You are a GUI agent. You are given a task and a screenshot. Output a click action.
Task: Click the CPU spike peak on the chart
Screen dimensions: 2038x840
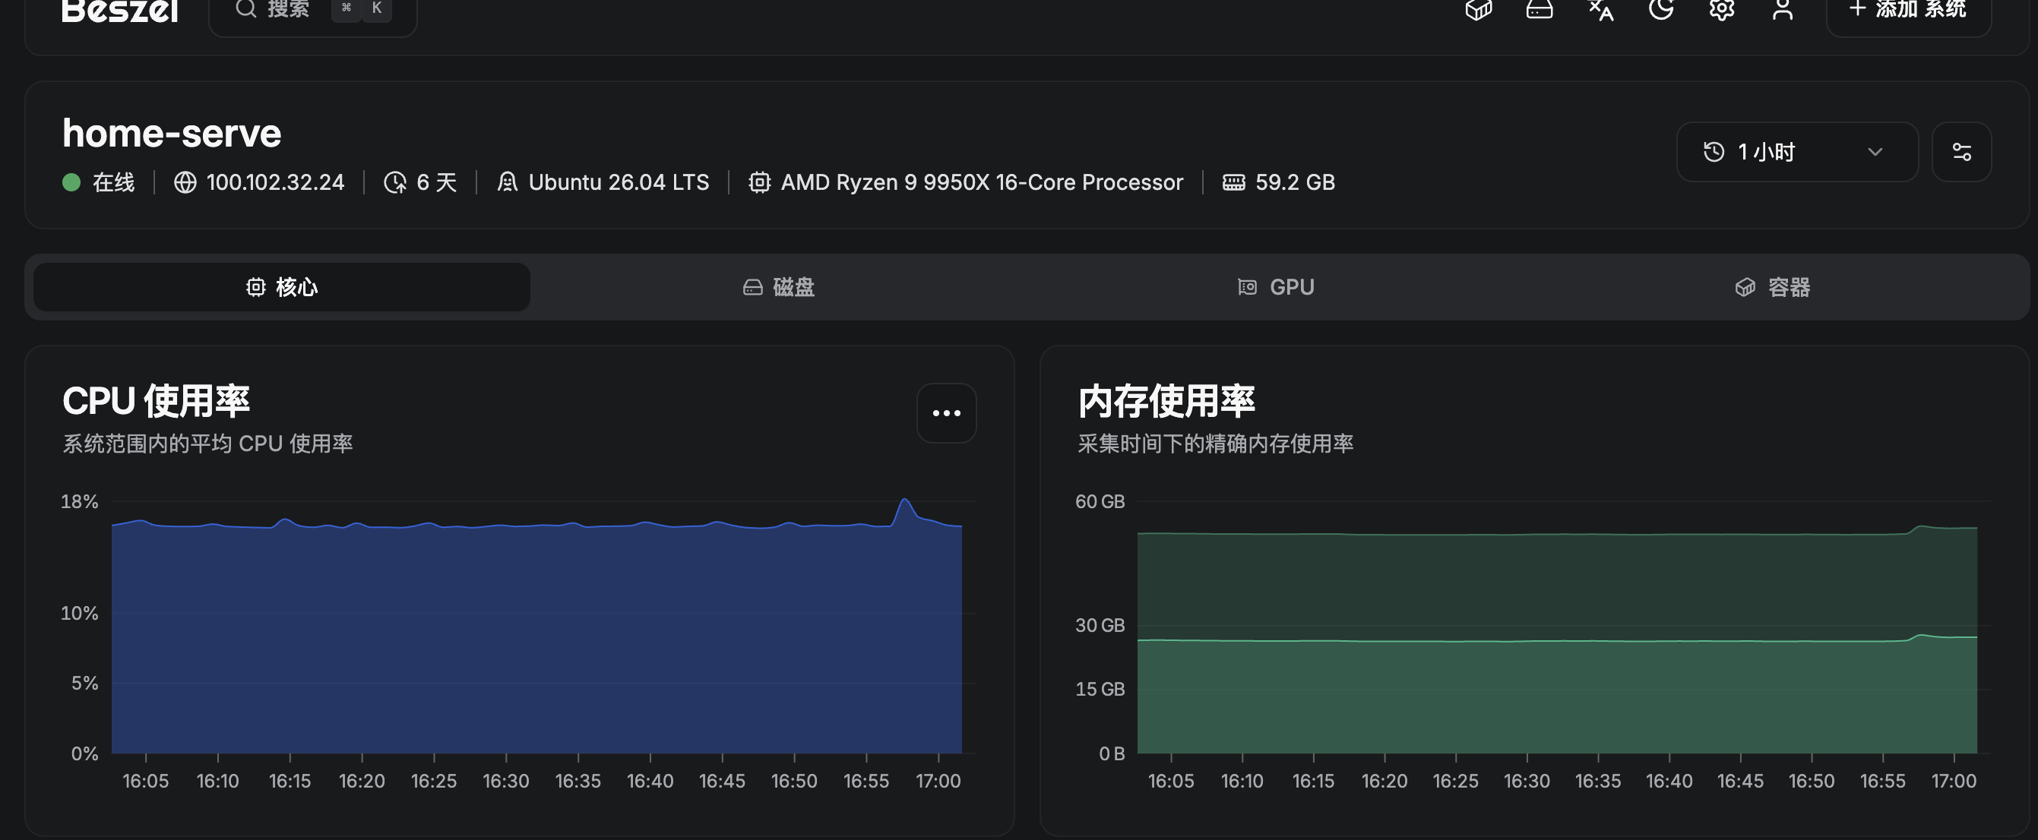coord(904,500)
